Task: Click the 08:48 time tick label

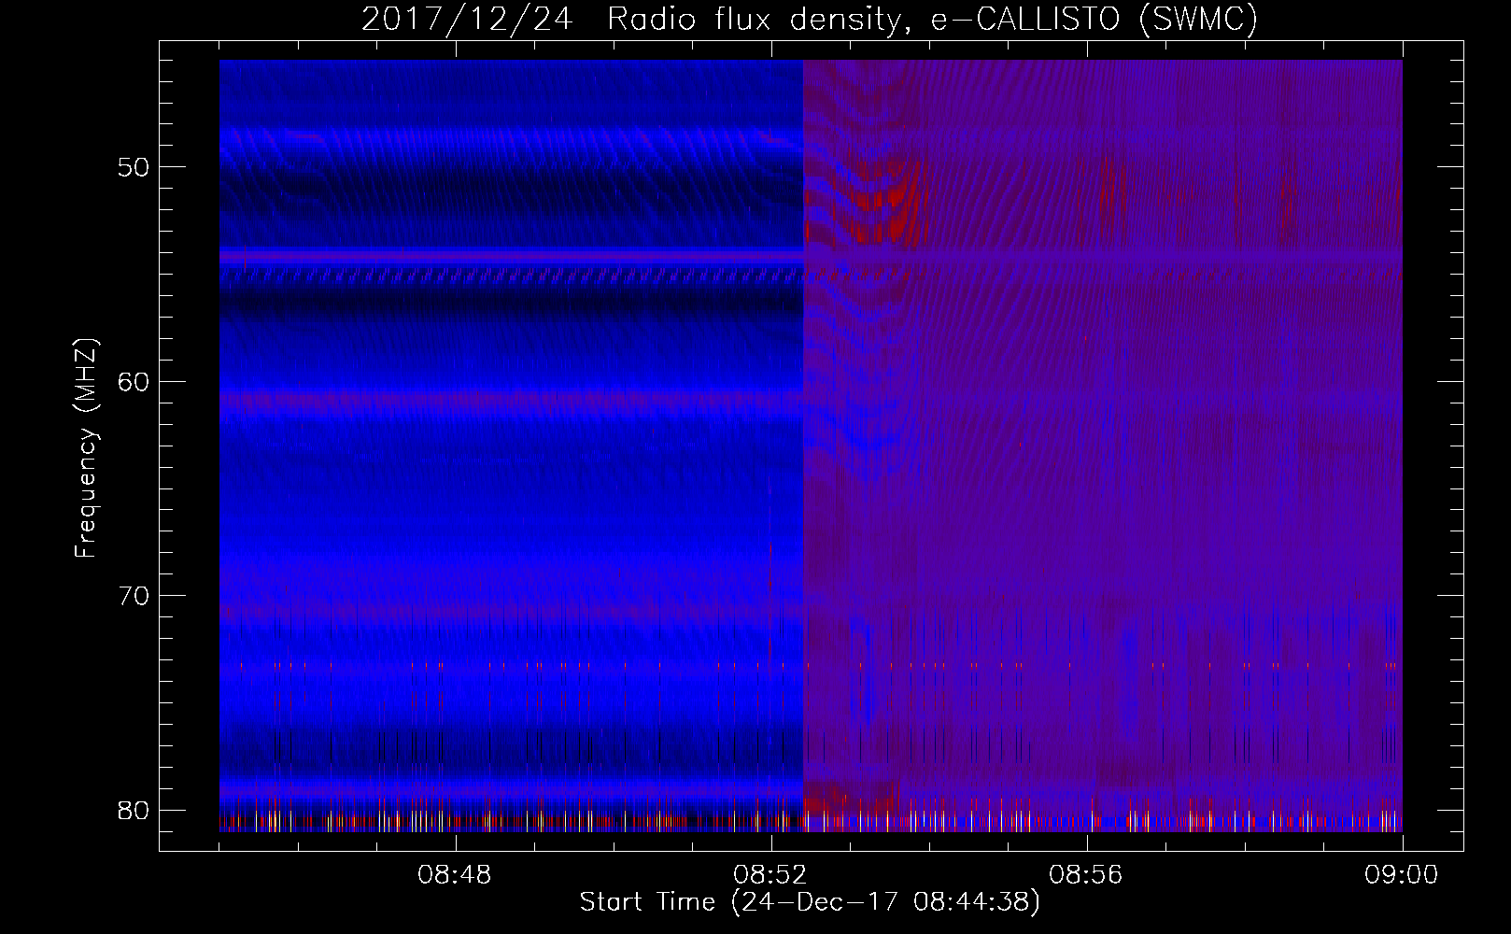Action: pos(456,875)
